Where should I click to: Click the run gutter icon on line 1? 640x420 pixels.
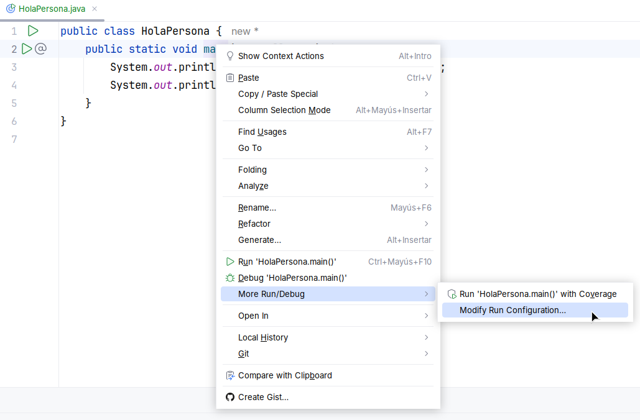(x=33, y=30)
